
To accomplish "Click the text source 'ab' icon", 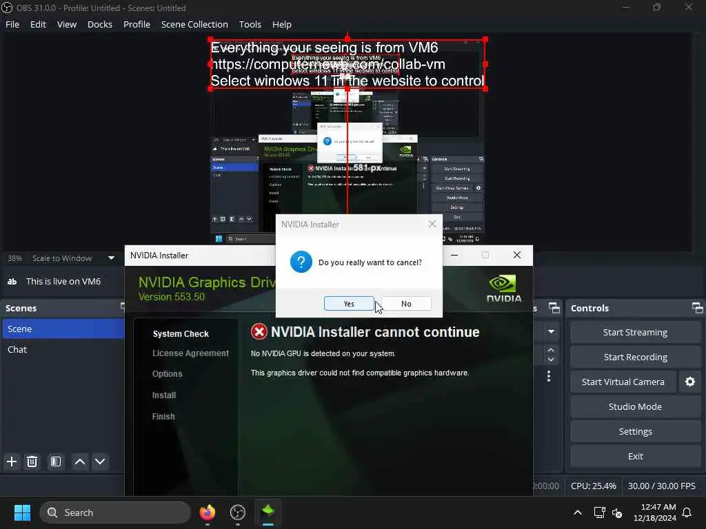I will click(x=12, y=282).
